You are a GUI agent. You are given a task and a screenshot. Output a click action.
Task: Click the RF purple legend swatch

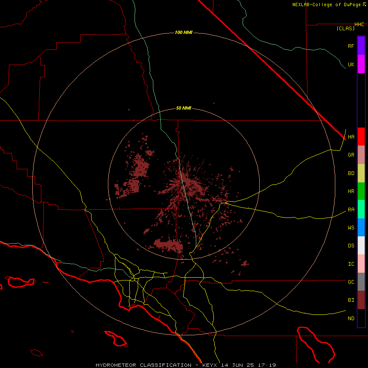pos(361,46)
